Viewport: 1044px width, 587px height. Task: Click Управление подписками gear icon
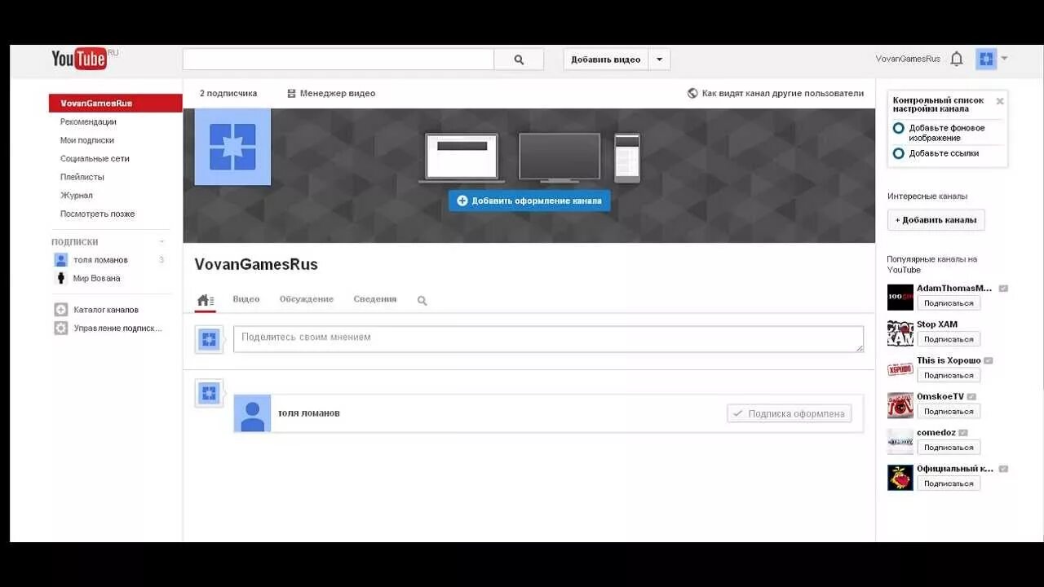(61, 328)
